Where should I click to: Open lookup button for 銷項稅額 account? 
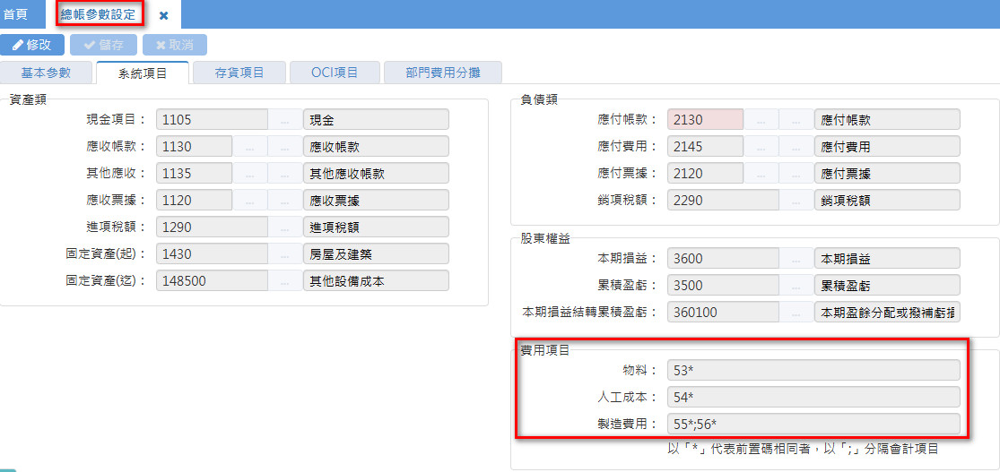click(x=796, y=201)
